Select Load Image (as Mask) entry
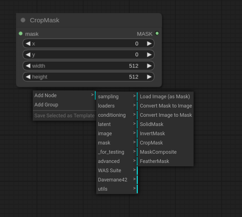Viewport: 242px width, 217px height. coord(165,96)
